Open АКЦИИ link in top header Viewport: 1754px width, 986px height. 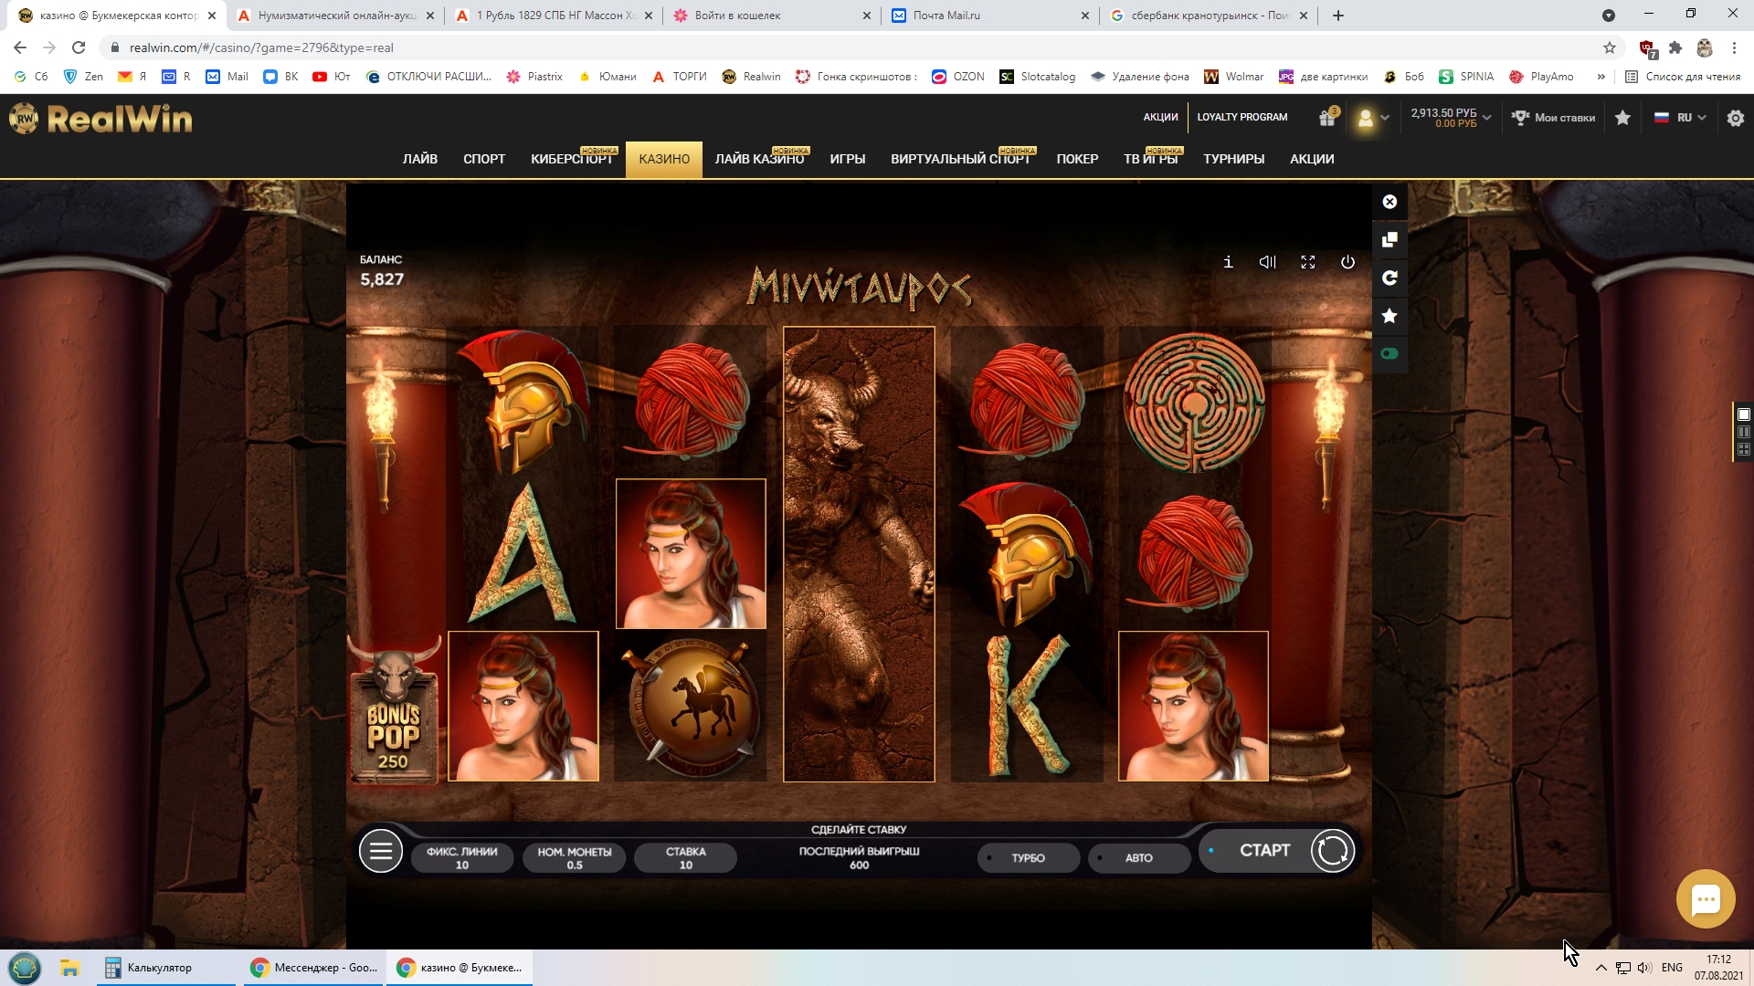[1160, 117]
